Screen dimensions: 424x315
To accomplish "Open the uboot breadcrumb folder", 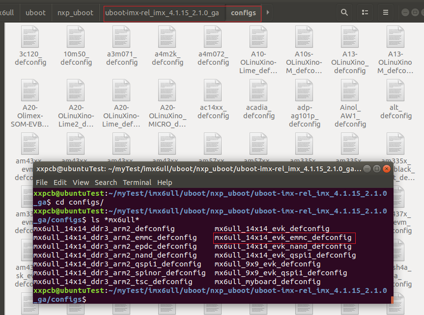I will click(x=36, y=13).
